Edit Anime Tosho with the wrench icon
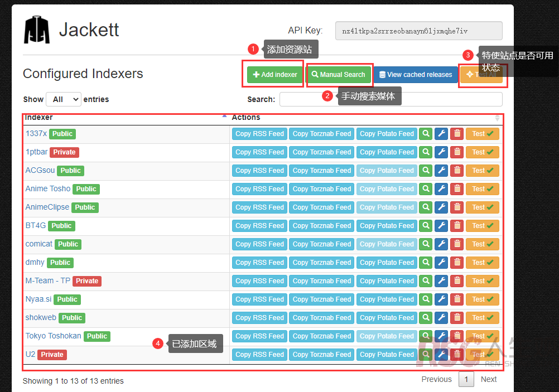The height and width of the screenshot is (392, 559). pos(441,189)
